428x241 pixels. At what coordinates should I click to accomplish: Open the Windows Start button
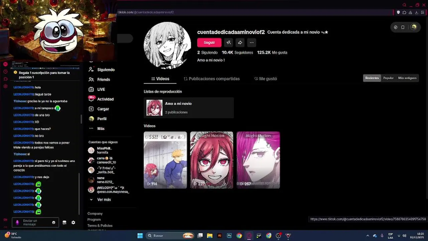(140, 236)
